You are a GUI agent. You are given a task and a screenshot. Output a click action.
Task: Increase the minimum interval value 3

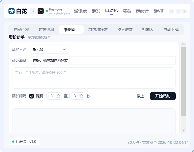59,95
